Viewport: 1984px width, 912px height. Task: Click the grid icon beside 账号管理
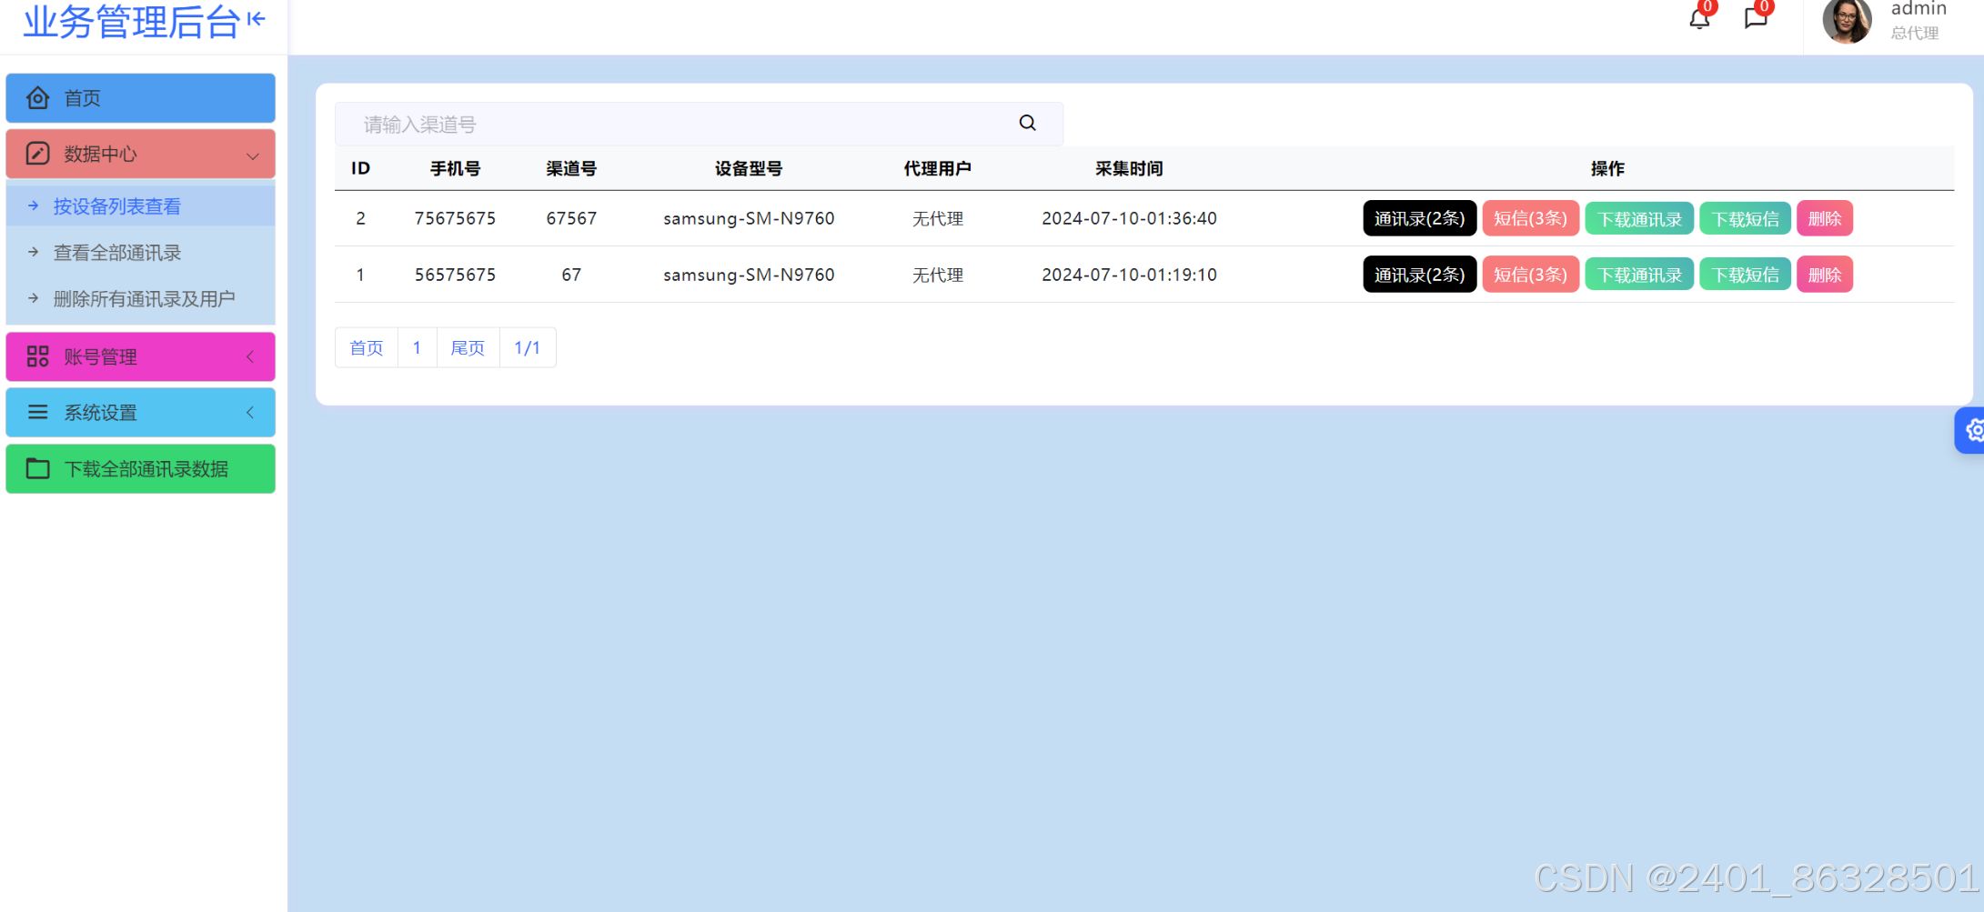37,356
